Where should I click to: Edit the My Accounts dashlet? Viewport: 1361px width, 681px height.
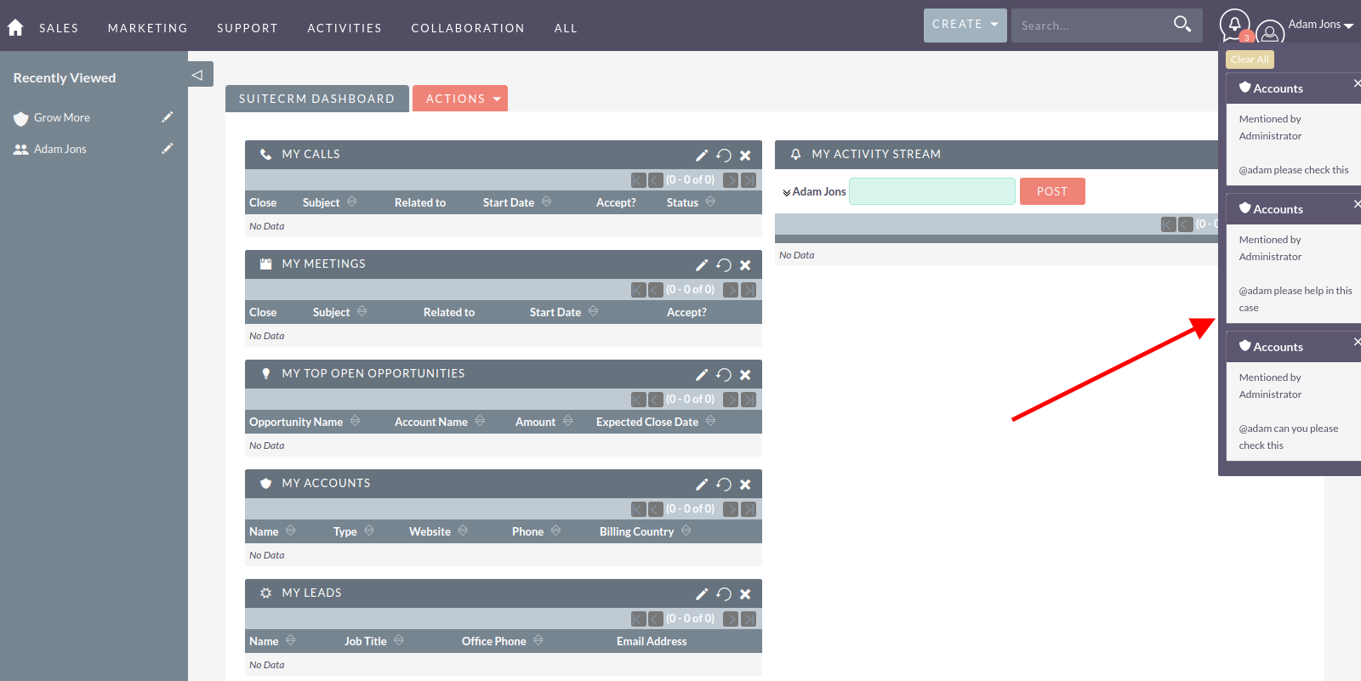click(702, 485)
